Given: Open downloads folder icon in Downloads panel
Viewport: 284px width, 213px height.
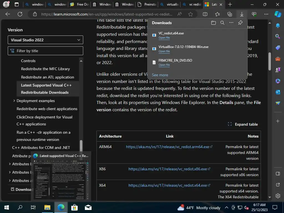Looking at the screenshot, I should pyautogui.click(x=214, y=23).
